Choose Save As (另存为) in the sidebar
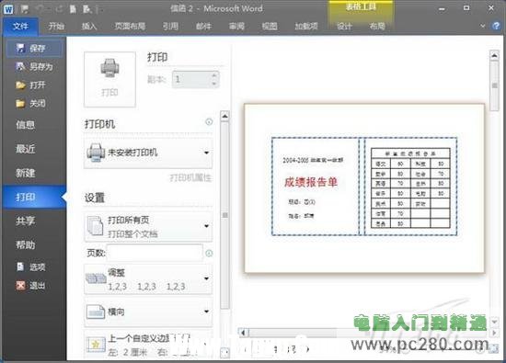Screen dimensions: 506x363 coord(34,67)
